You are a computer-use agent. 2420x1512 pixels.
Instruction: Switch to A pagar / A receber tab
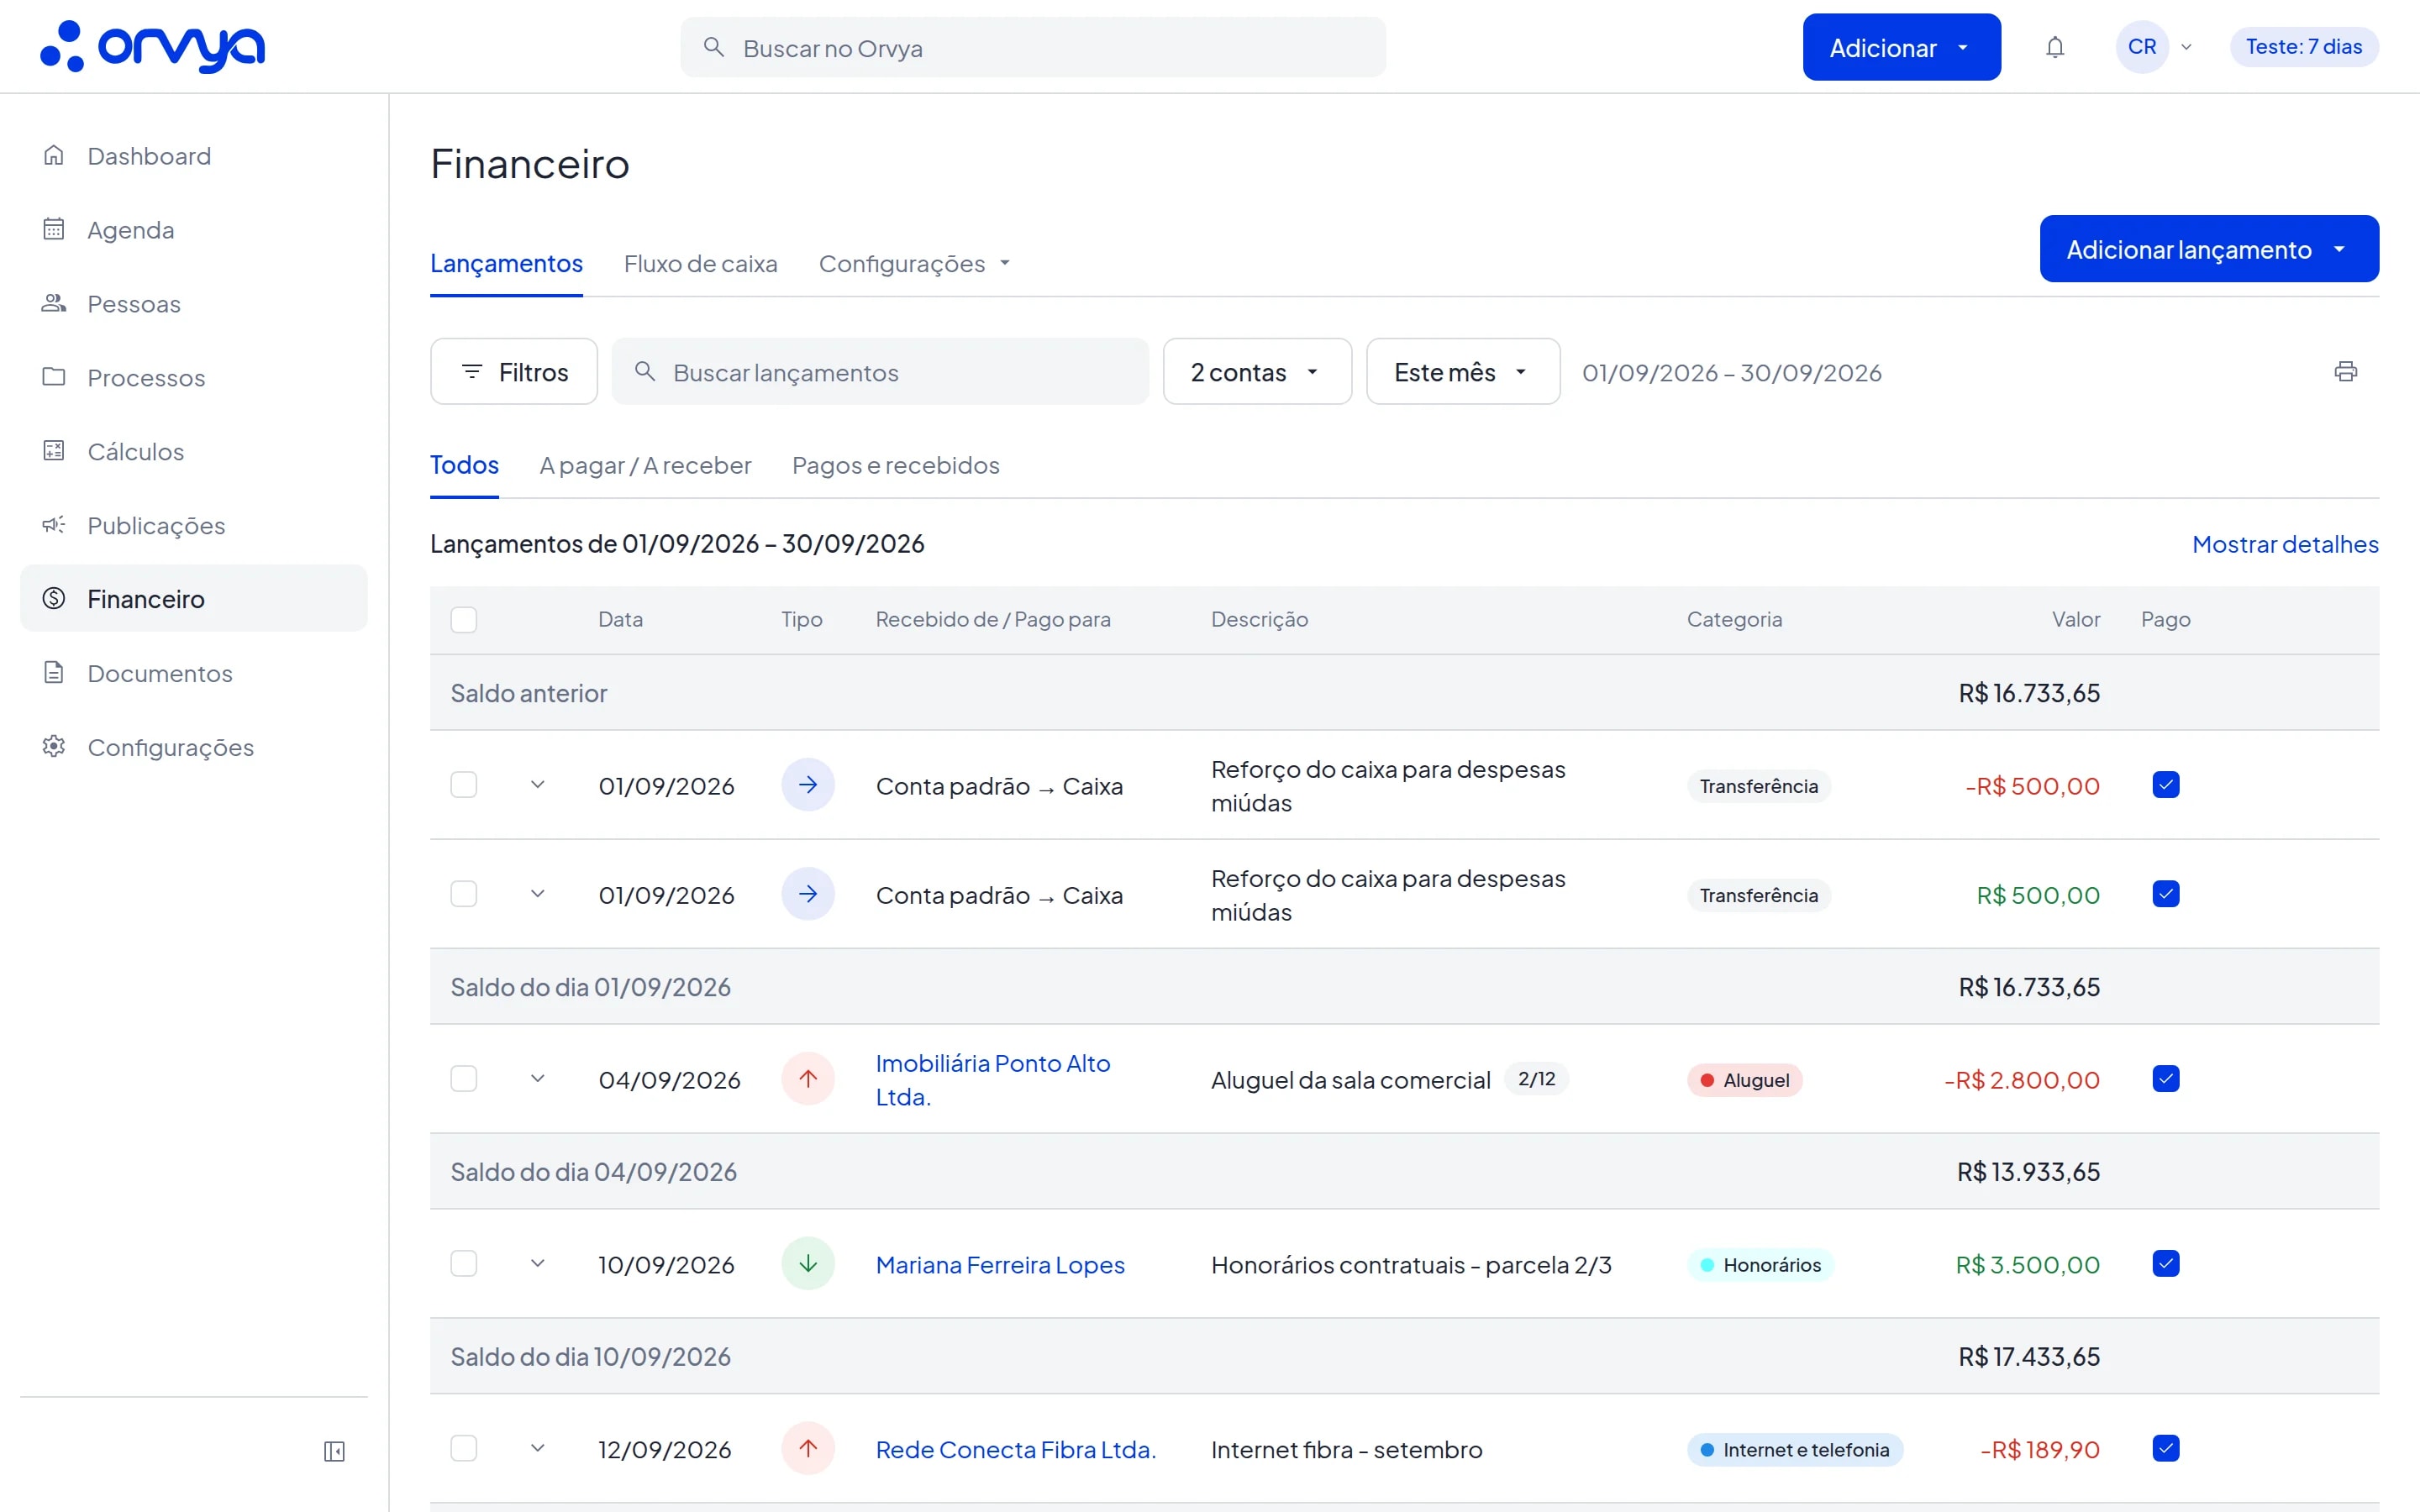point(645,465)
